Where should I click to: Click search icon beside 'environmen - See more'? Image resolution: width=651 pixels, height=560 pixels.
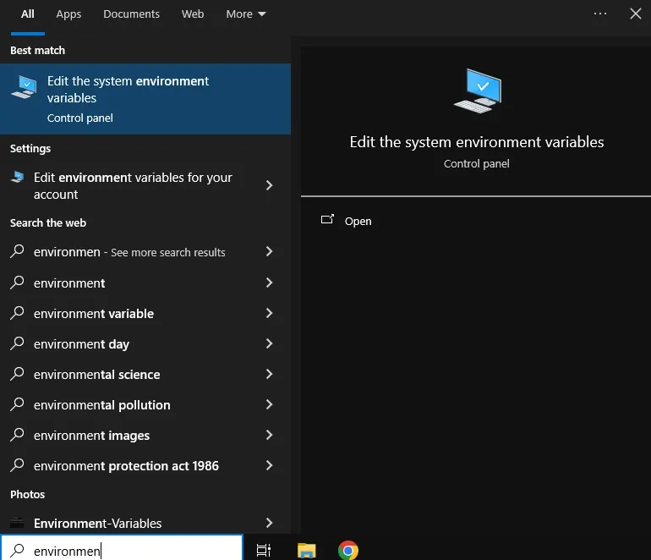click(x=17, y=251)
